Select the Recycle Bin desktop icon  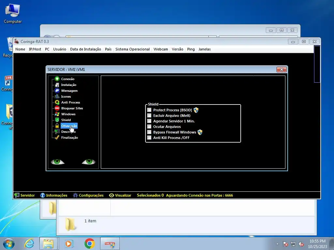pos(8,47)
